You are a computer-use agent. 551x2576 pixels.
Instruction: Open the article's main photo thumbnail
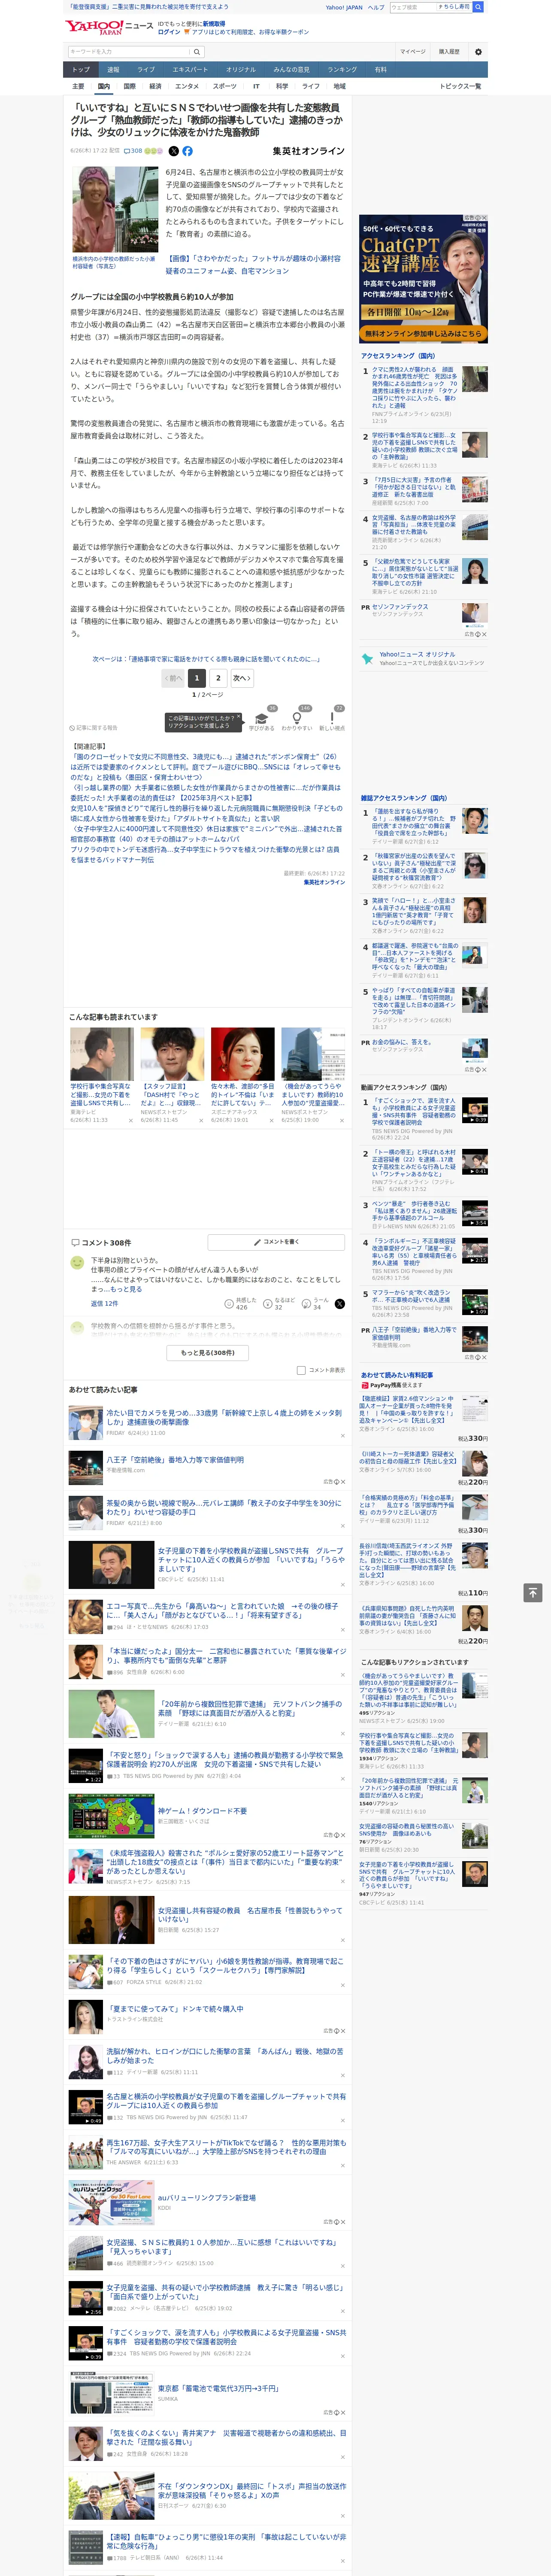[115, 209]
